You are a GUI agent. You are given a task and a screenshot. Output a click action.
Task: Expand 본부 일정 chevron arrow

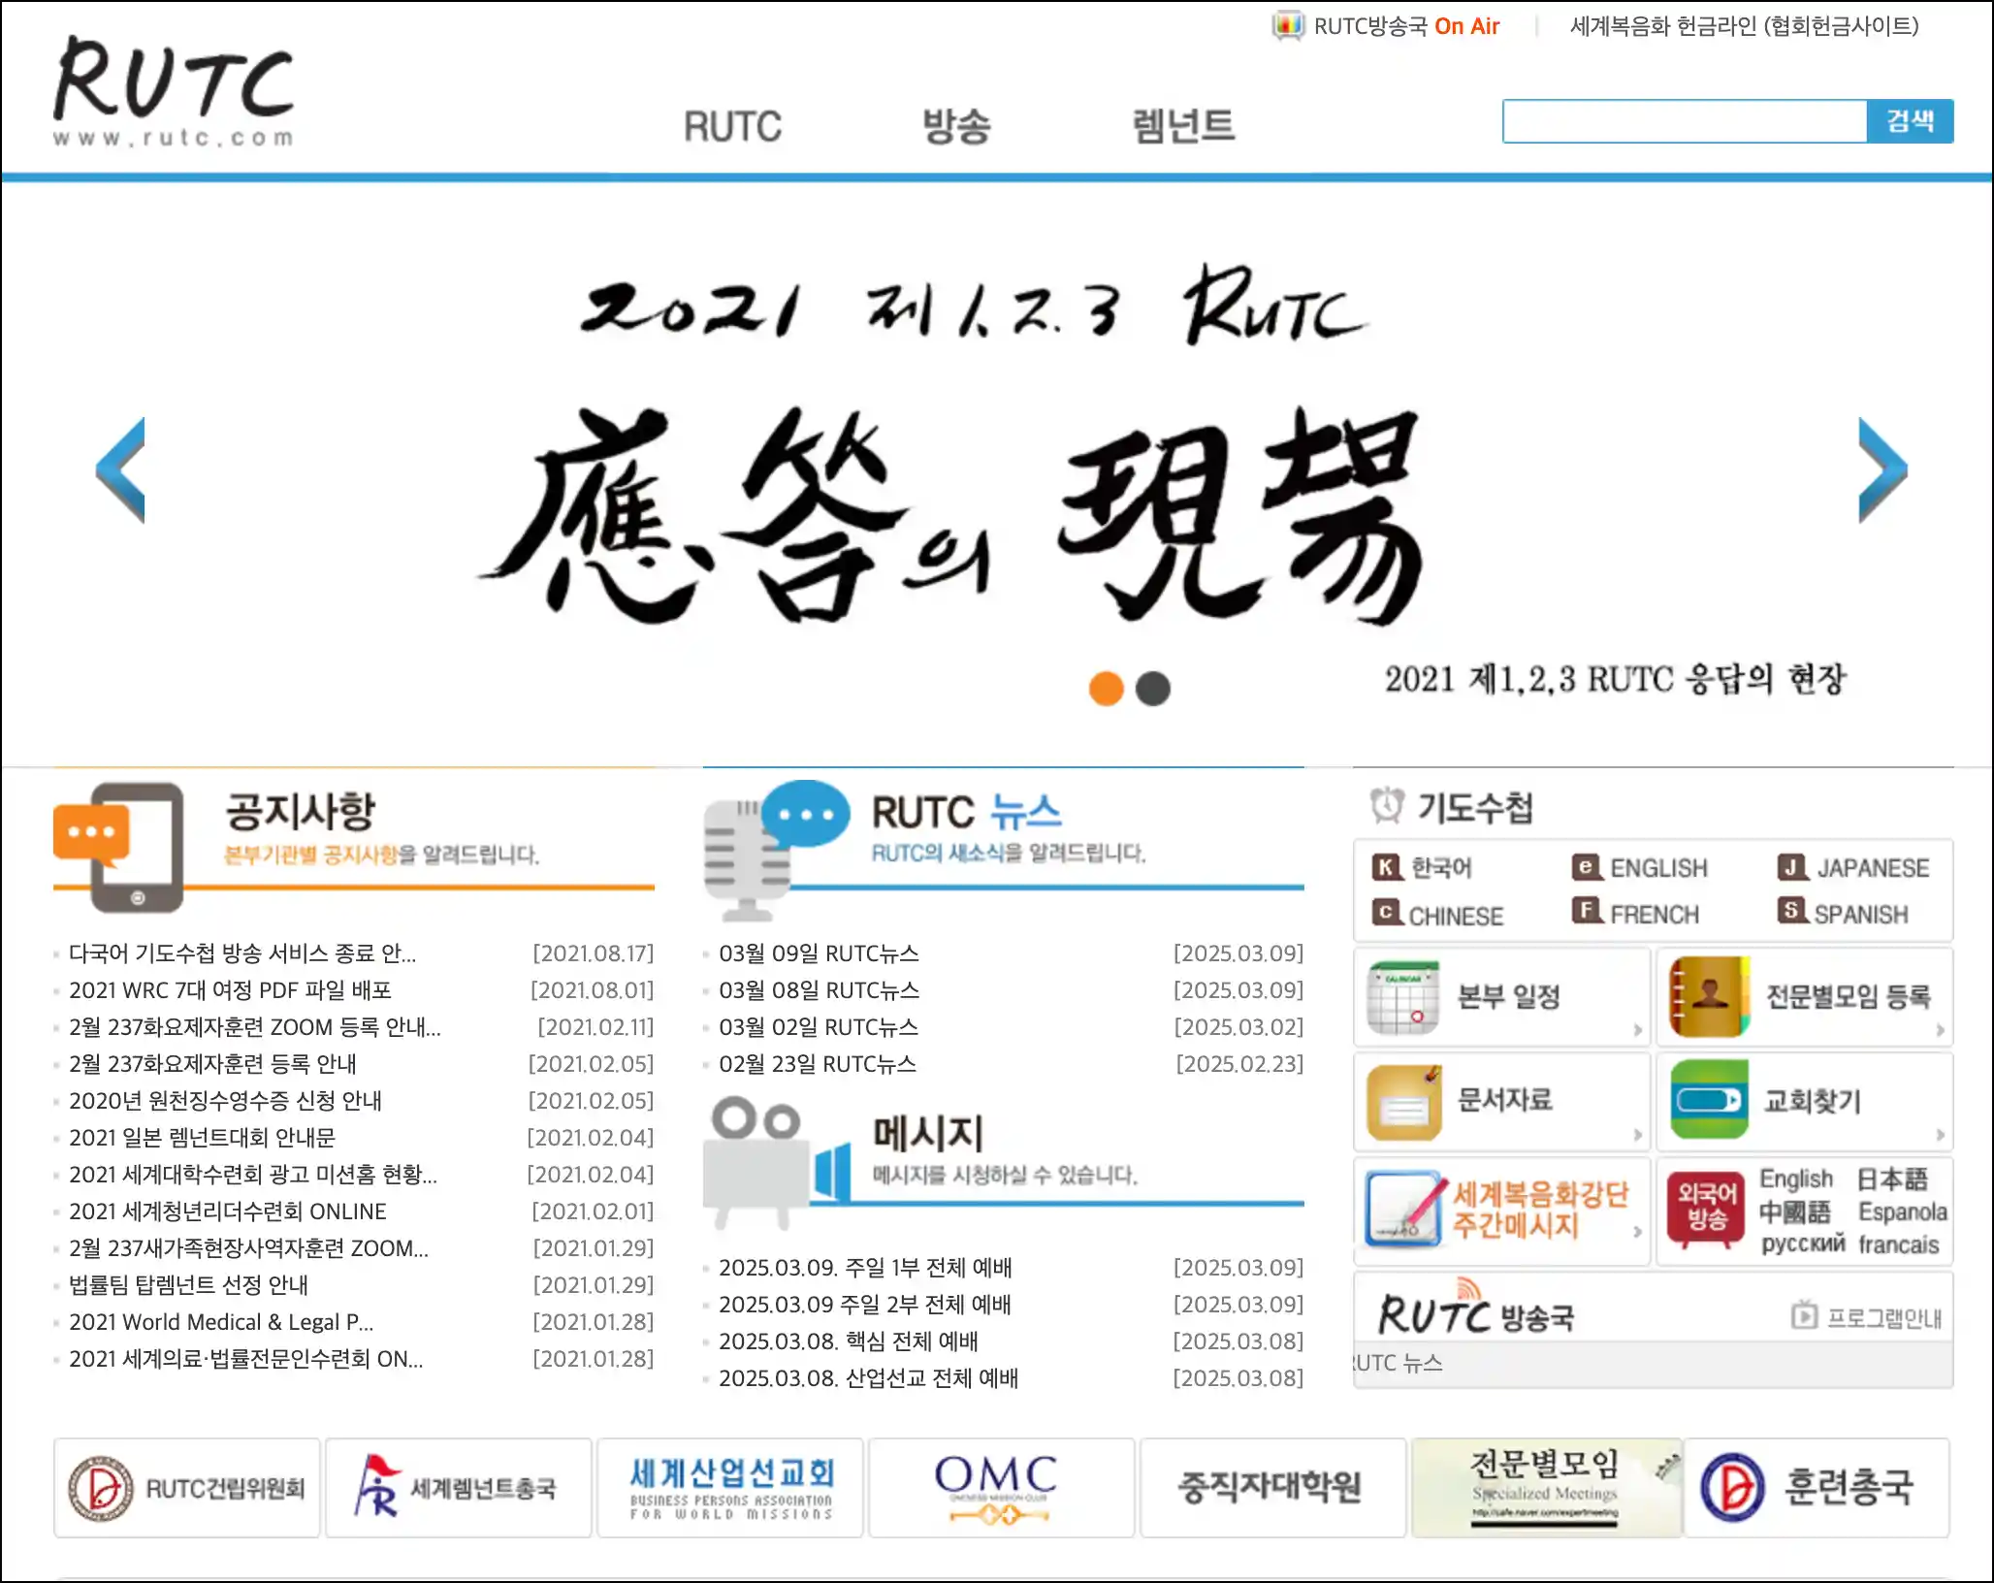pos(1637,1030)
